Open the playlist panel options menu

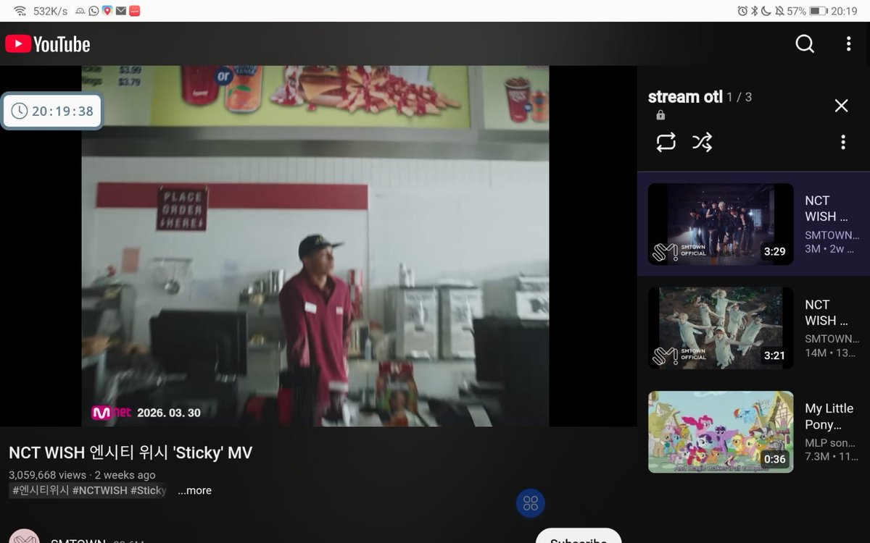click(842, 142)
